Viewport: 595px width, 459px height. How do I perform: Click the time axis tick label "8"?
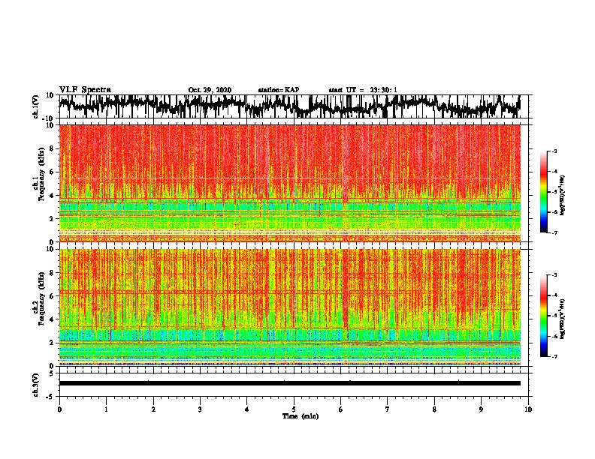point(434,409)
